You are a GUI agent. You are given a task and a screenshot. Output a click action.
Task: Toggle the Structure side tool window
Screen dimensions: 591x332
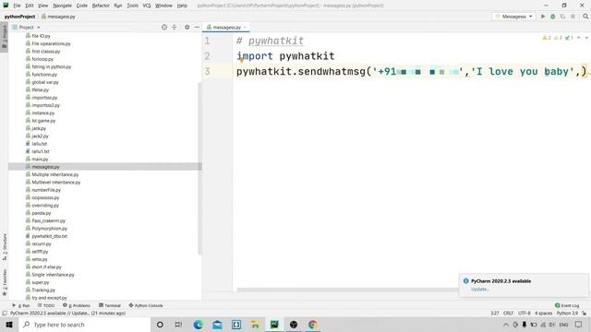pyautogui.click(x=5, y=246)
